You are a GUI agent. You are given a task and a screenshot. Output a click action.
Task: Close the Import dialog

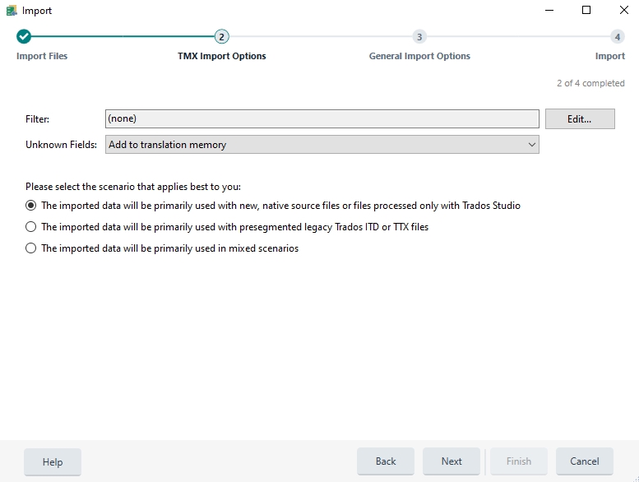point(624,10)
